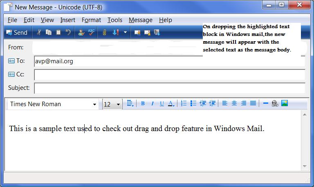Image resolution: width=314 pixels, height=187 pixels.
Task: Open the Message menu
Action: coord(141,20)
